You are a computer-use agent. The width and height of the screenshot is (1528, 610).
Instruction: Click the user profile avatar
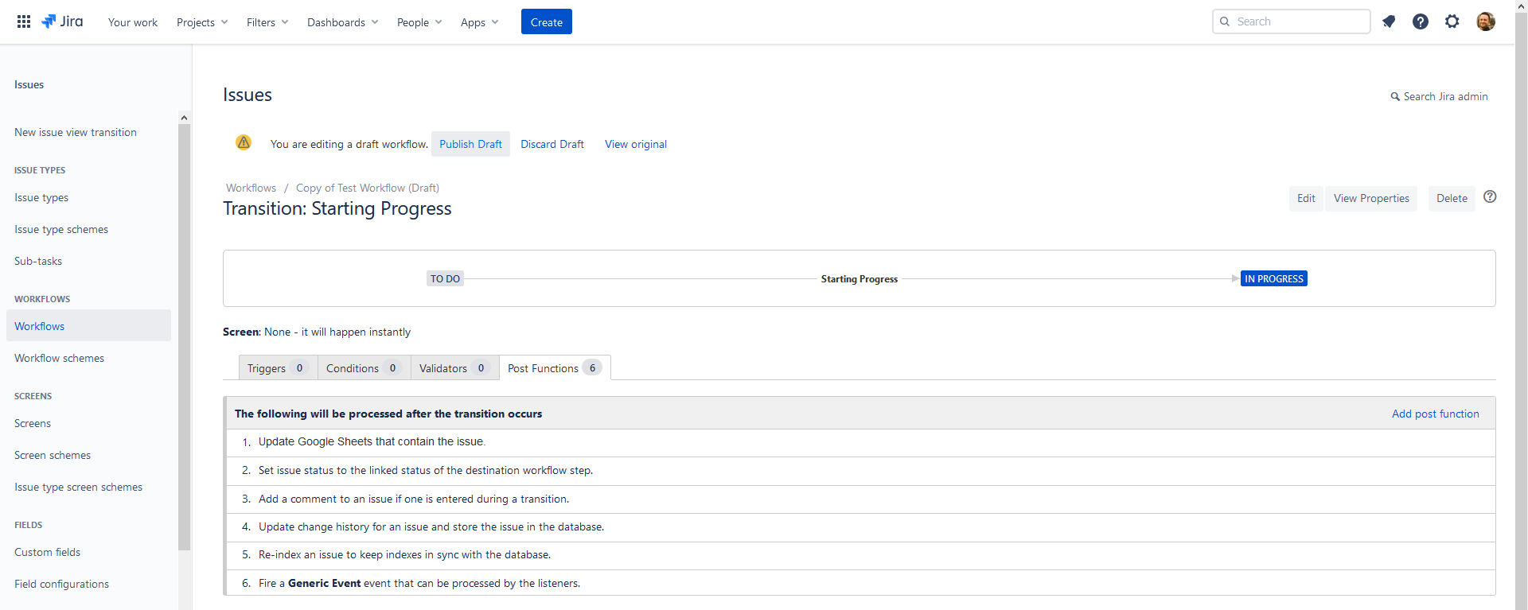pos(1485,21)
